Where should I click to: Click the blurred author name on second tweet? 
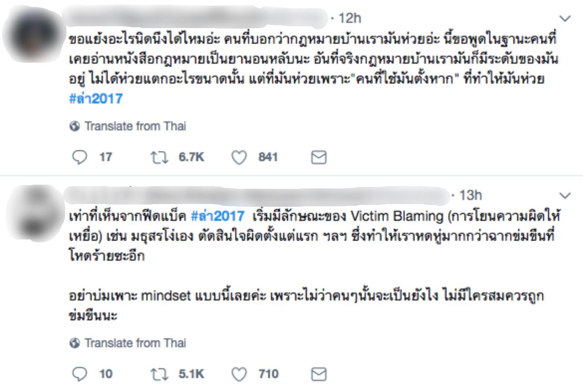click(x=255, y=196)
